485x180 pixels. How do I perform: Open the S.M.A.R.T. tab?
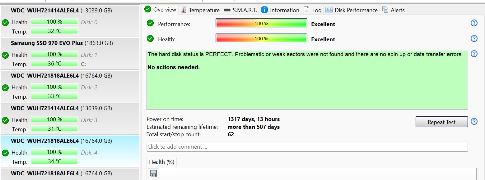click(x=240, y=10)
